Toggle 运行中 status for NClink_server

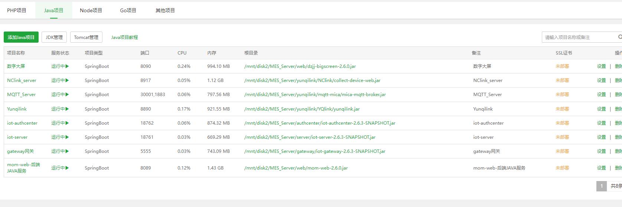coord(60,80)
